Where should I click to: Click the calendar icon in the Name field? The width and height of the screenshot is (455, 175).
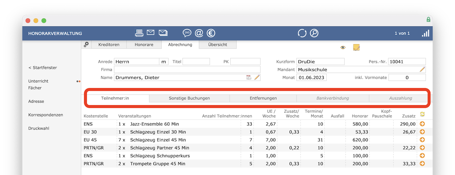pos(249,77)
